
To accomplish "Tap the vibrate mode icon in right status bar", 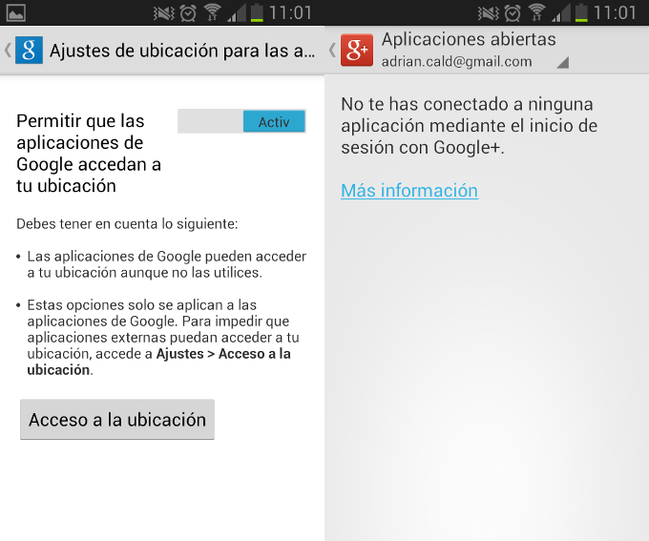I will pos(487,12).
